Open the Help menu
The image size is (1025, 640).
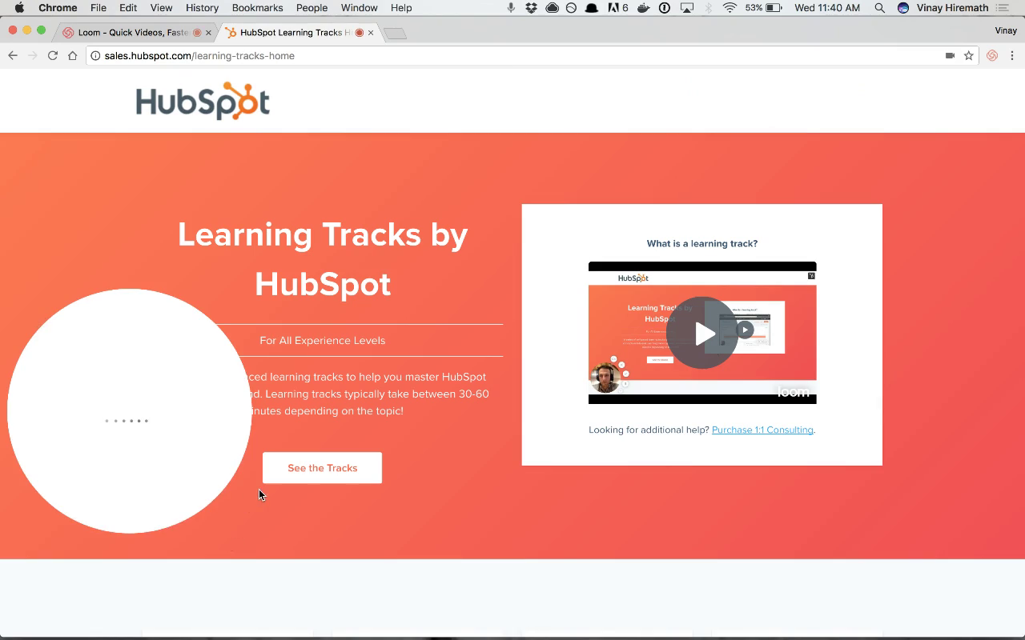(x=401, y=8)
